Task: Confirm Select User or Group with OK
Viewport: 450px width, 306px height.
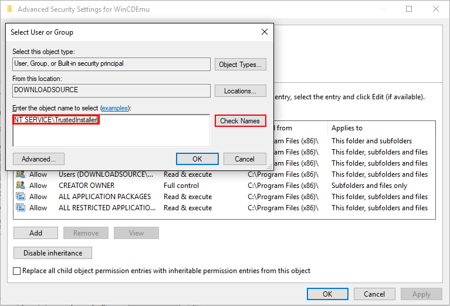Action: [197, 159]
